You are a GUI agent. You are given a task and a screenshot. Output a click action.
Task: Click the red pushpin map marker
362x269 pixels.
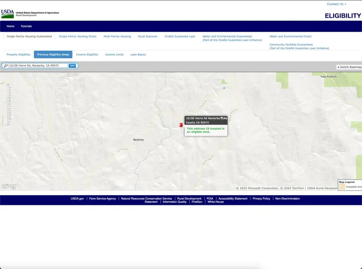click(181, 125)
